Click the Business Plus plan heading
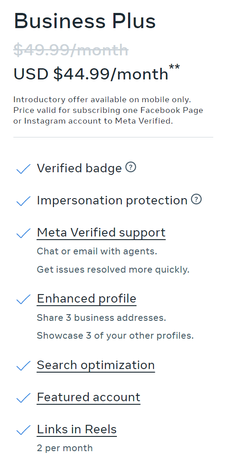 tap(85, 21)
